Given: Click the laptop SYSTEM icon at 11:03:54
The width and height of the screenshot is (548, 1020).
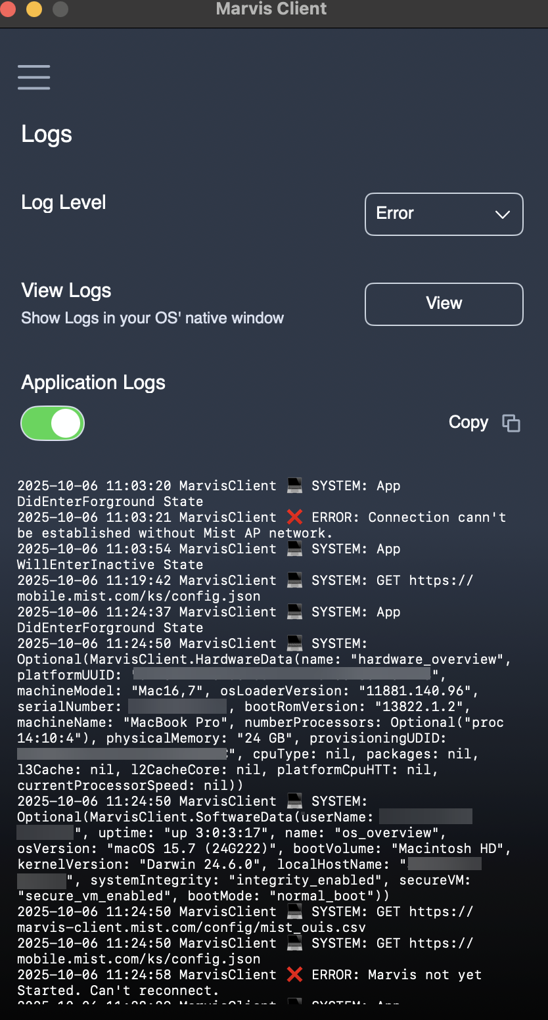Looking at the screenshot, I should coord(294,549).
